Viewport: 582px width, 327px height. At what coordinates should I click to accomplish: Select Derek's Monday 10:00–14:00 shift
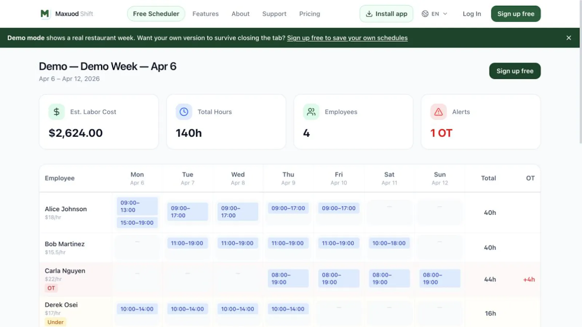pyautogui.click(x=137, y=309)
